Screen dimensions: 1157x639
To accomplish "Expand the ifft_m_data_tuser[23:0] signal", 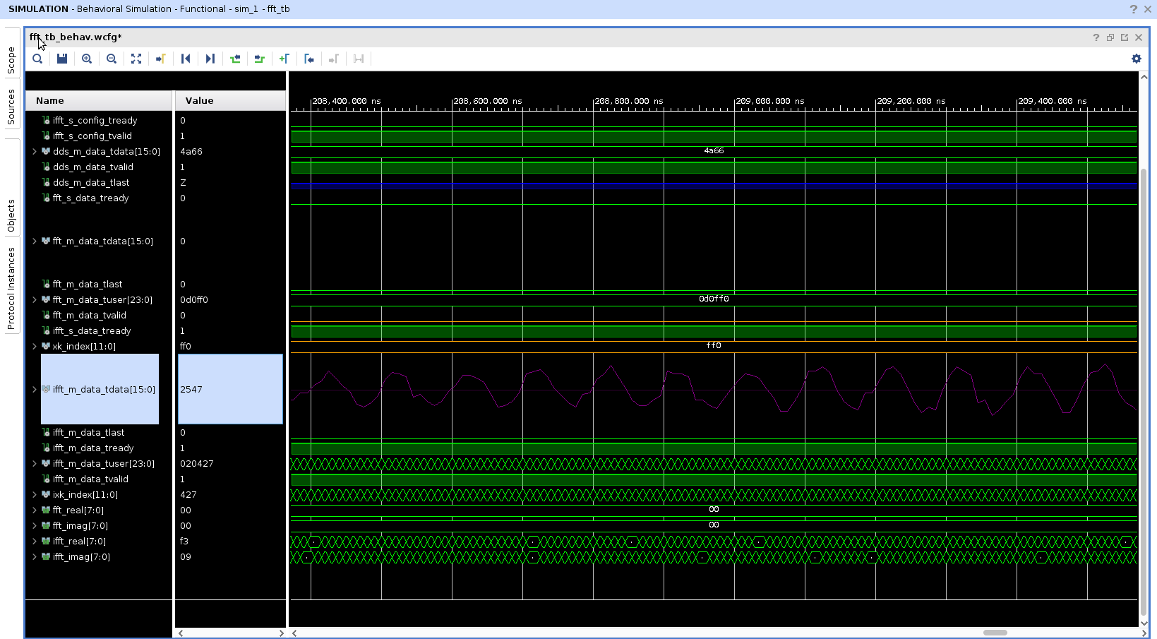I will [x=34, y=463].
